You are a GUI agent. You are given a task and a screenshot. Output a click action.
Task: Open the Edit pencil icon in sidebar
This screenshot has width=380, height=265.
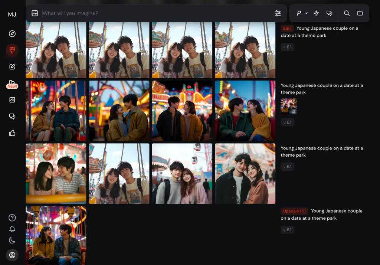pyautogui.click(x=12, y=67)
